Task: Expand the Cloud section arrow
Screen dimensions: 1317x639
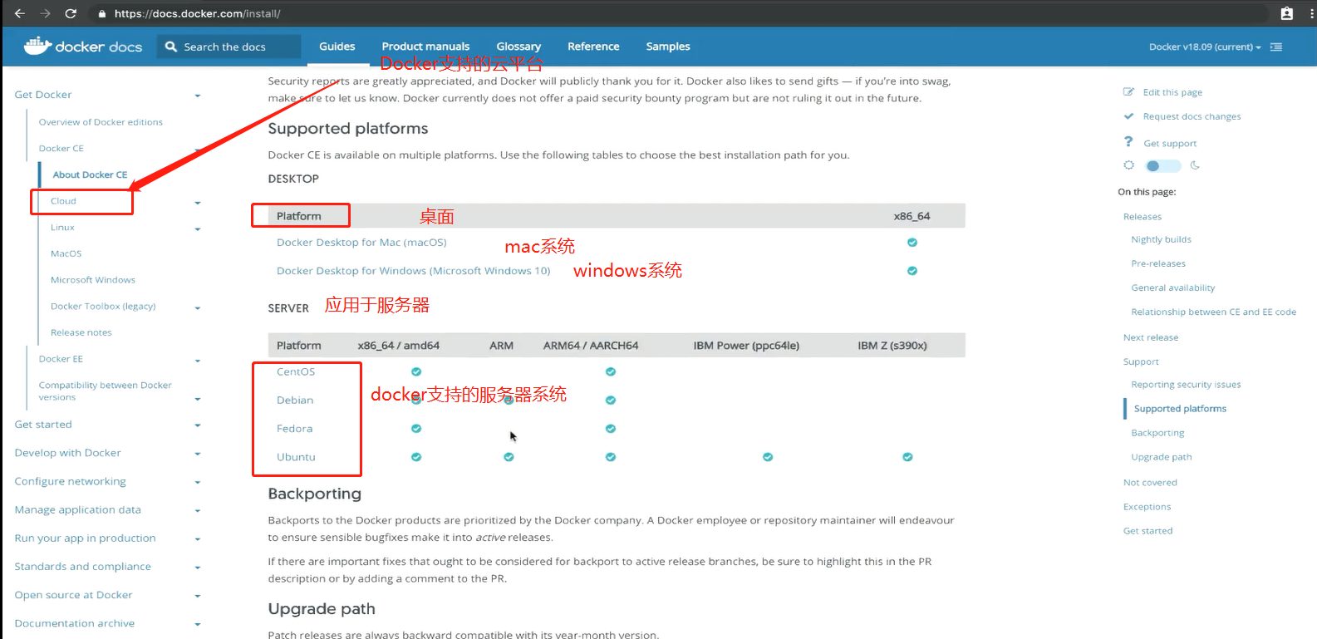Action: (x=198, y=203)
